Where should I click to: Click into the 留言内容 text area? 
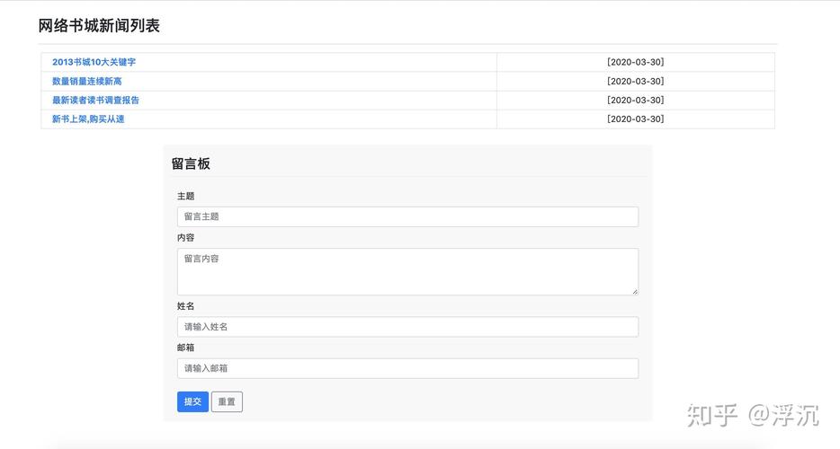click(407, 271)
